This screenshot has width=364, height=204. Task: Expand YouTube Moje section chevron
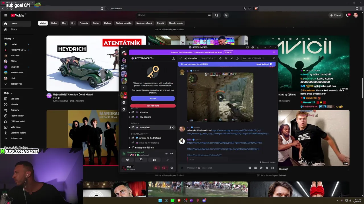click(11, 93)
